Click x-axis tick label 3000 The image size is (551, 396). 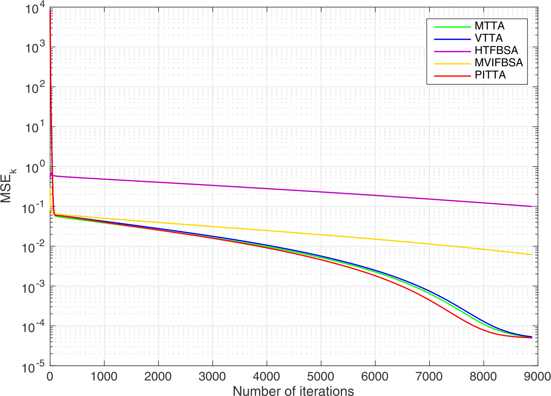212,376
